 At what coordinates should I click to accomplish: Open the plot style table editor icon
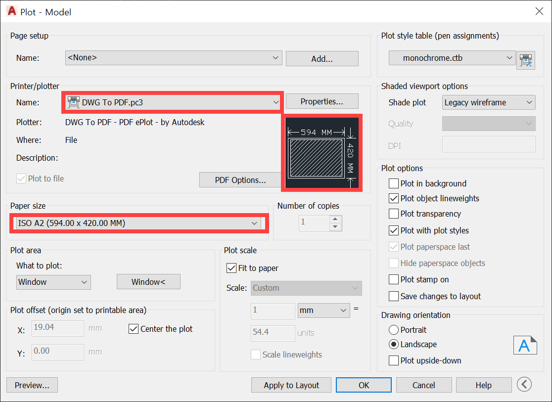(526, 60)
